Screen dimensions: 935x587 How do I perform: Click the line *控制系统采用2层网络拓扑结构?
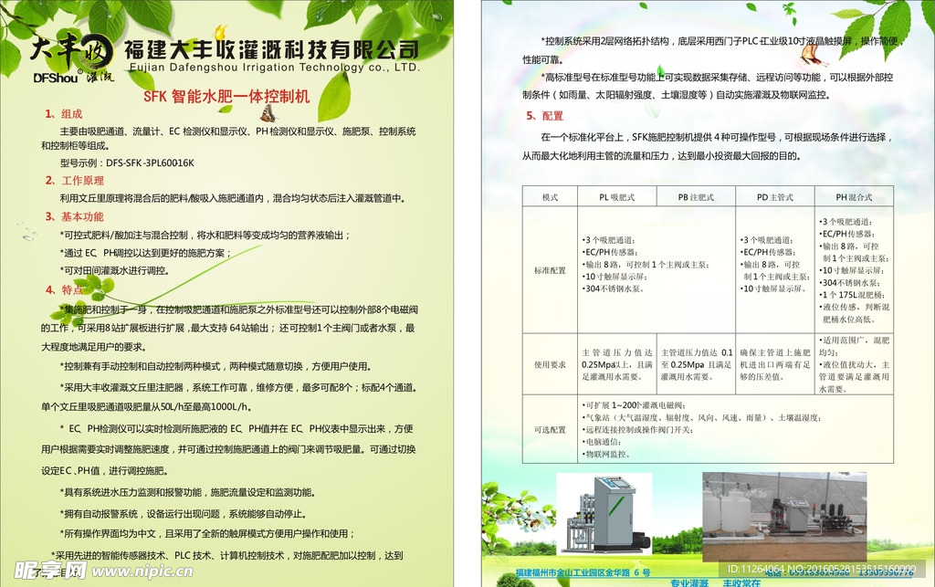point(723,41)
